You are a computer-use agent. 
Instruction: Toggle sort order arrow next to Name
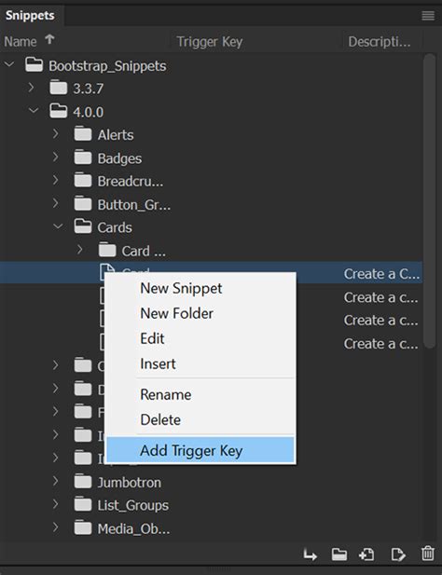49,39
